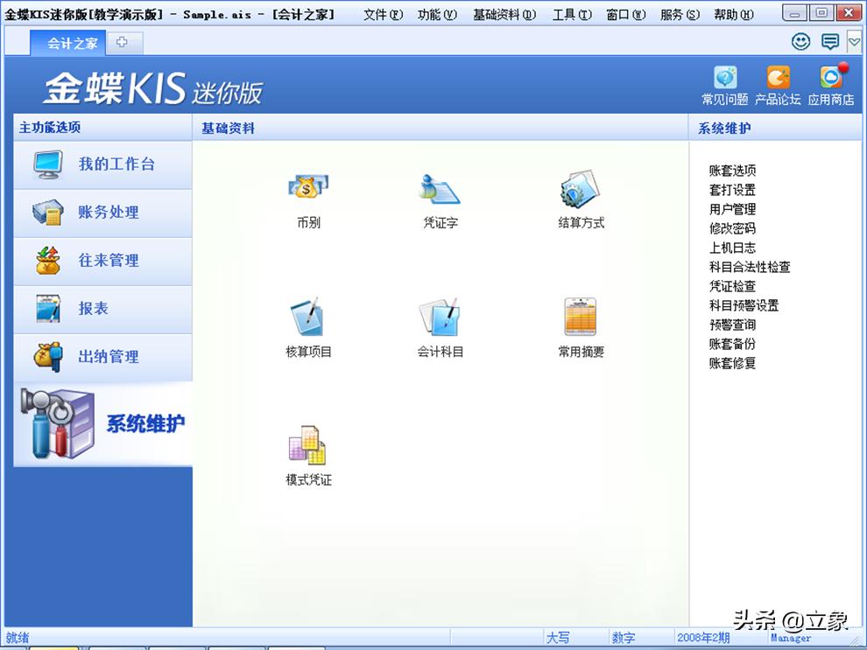
Task: Open the 凭证字 voucher word icon
Action: pos(440,188)
